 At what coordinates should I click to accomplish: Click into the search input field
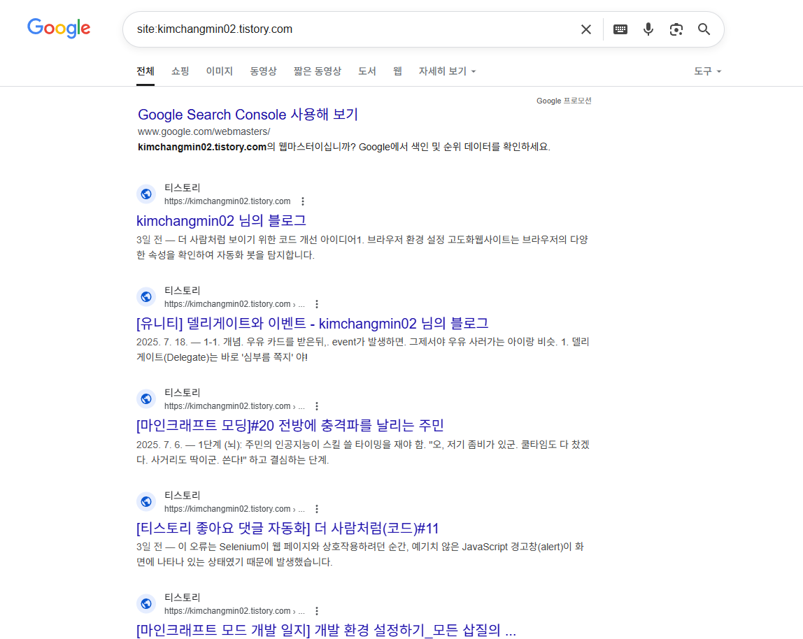tap(353, 29)
